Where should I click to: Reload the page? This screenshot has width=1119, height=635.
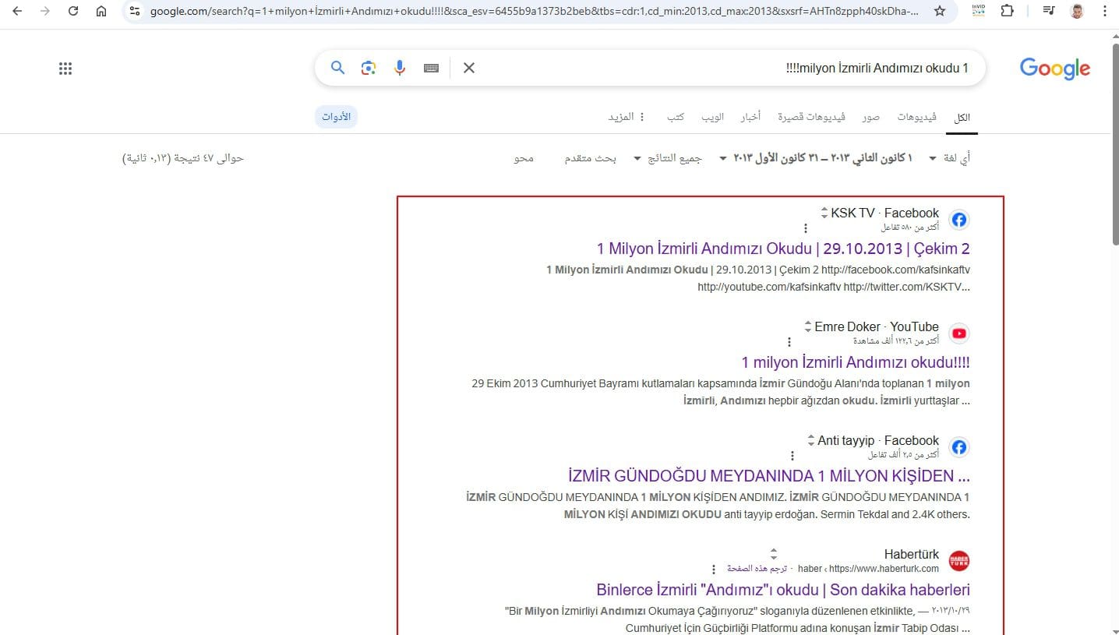coord(73,12)
